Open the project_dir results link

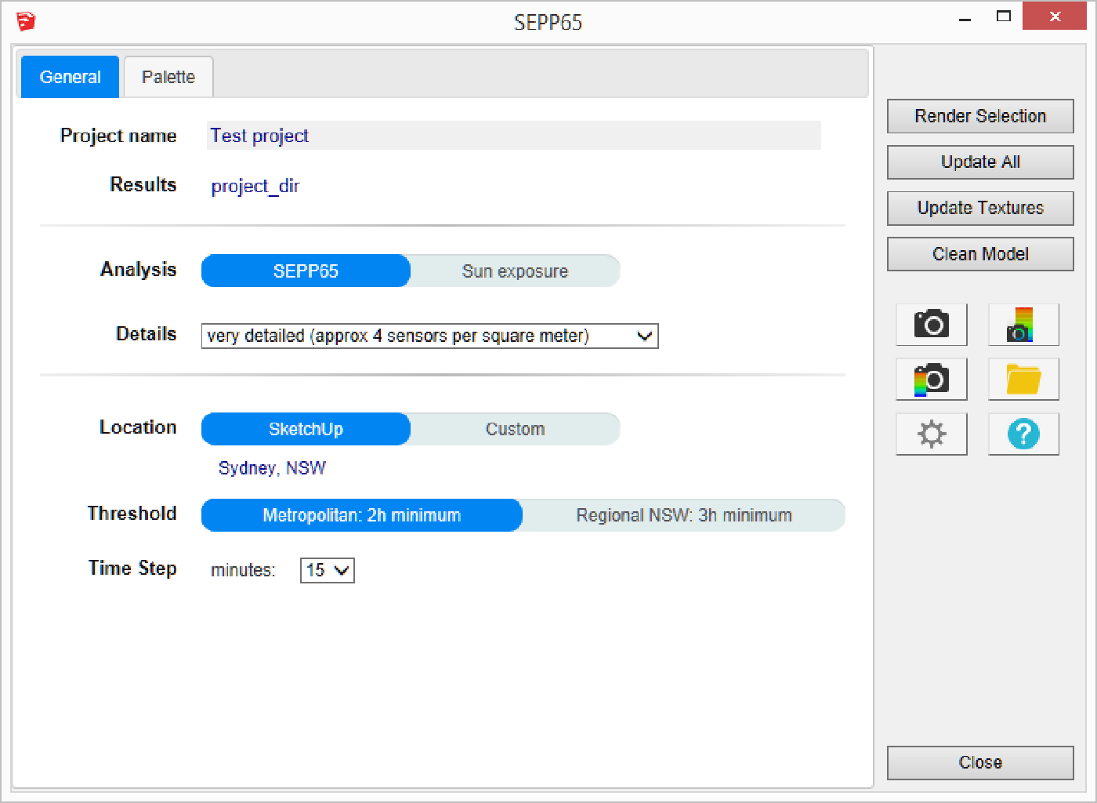(255, 186)
